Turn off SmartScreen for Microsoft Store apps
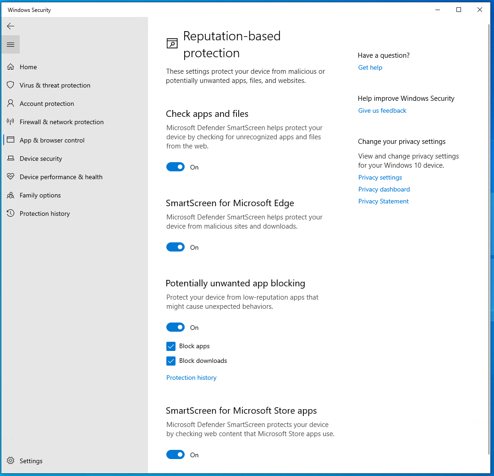Viewport: 494px width, 476px height. 176,454
